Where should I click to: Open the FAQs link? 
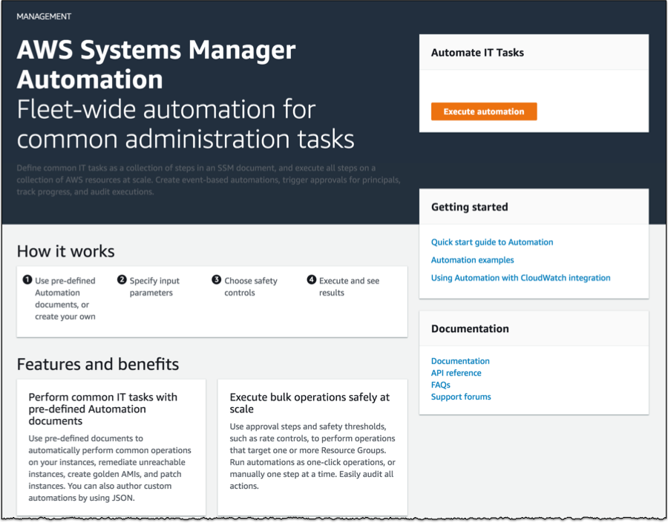[x=441, y=385]
